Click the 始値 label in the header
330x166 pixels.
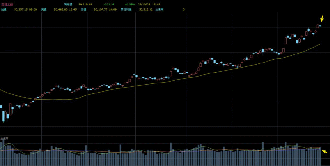(x=4, y=10)
